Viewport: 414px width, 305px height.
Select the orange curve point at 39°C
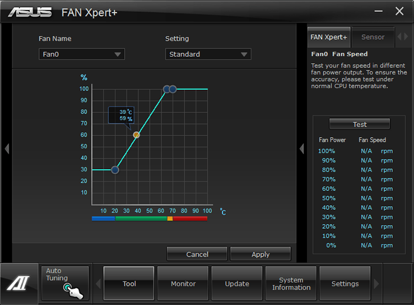point(136,135)
